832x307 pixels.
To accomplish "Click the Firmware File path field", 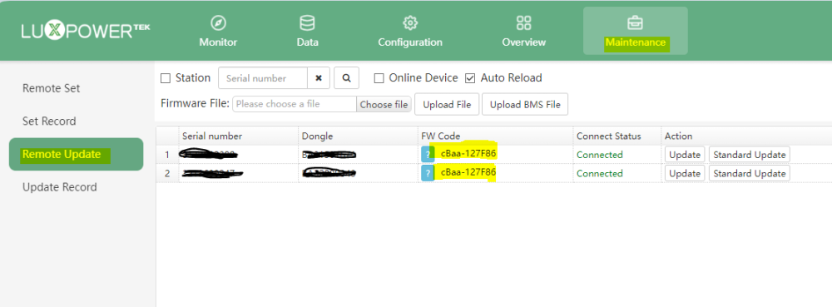I will coord(295,105).
